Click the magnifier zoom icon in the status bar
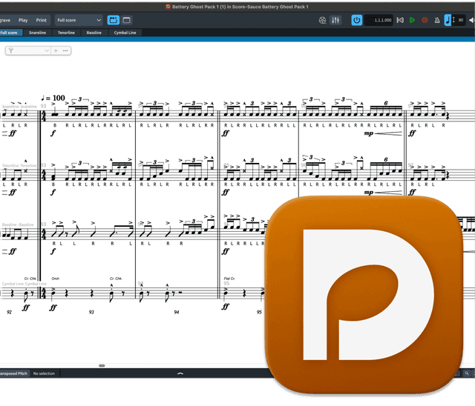Screen dimensions: 475x406 pyautogui.click(x=467, y=373)
